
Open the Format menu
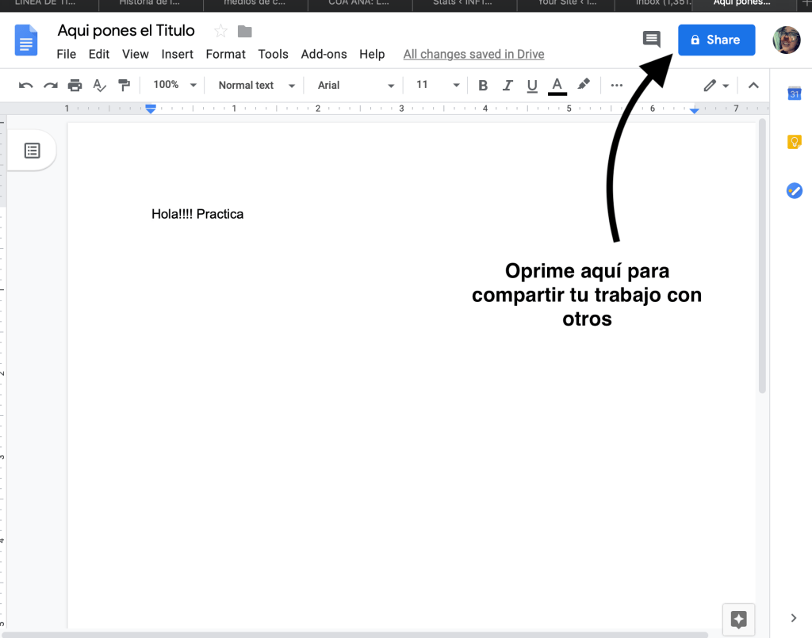[x=225, y=54]
